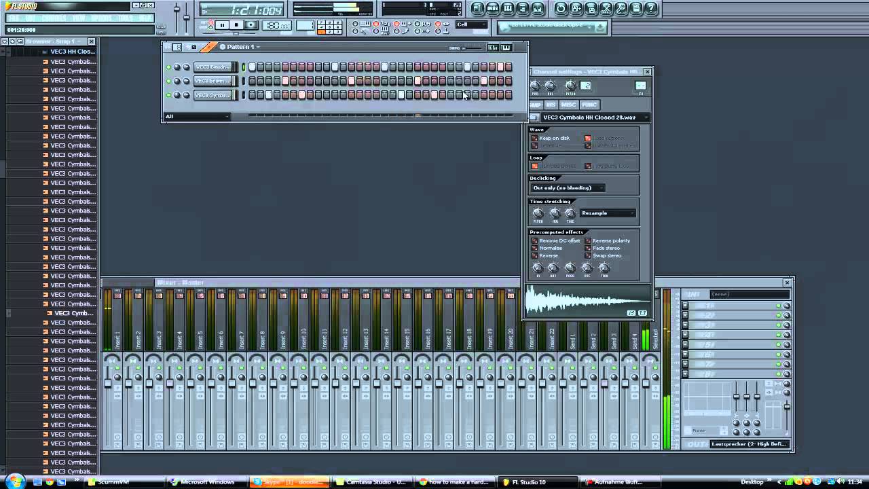Screen dimensions: 869x489
Task: Open the Pattern 1 dropdown
Action: click(243, 47)
